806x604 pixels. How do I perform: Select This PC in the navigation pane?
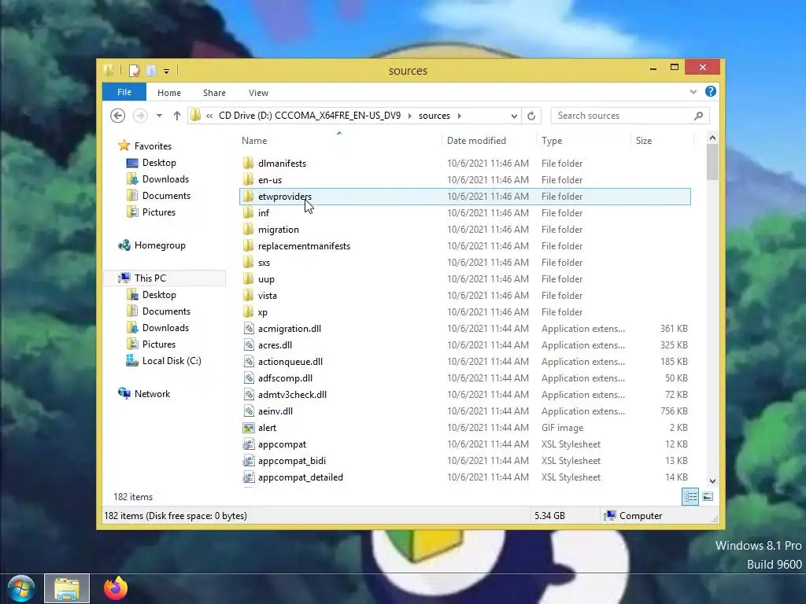click(150, 278)
